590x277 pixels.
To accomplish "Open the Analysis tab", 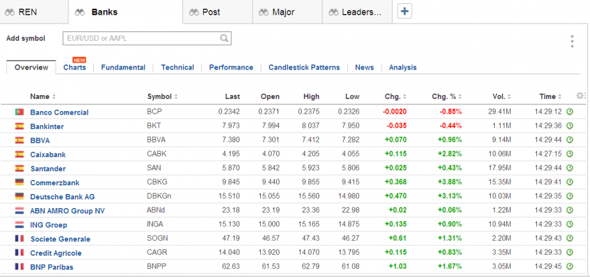I will coord(403,68).
